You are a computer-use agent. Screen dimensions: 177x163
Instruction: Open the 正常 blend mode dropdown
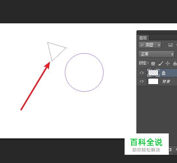[156, 54]
